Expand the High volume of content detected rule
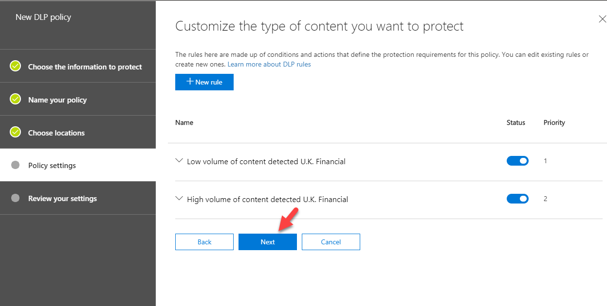 179,198
